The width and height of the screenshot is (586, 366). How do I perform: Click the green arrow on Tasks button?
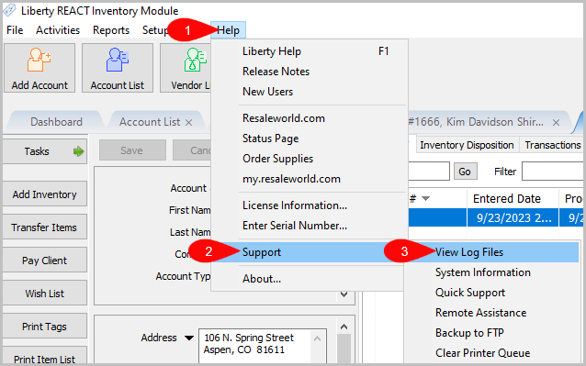[x=78, y=151]
